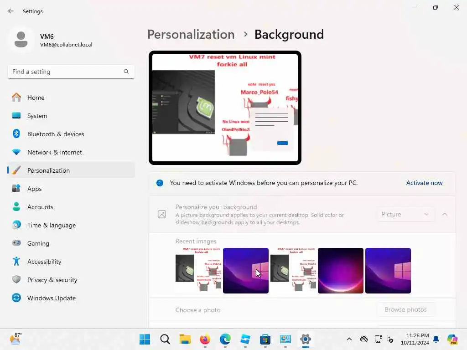Screen dimensions: 467x350
Task: Open Time & language settings
Action: [71, 225]
